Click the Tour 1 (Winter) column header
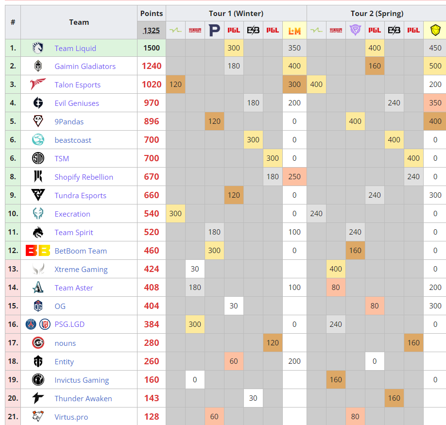 pyautogui.click(x=236, y=14)
